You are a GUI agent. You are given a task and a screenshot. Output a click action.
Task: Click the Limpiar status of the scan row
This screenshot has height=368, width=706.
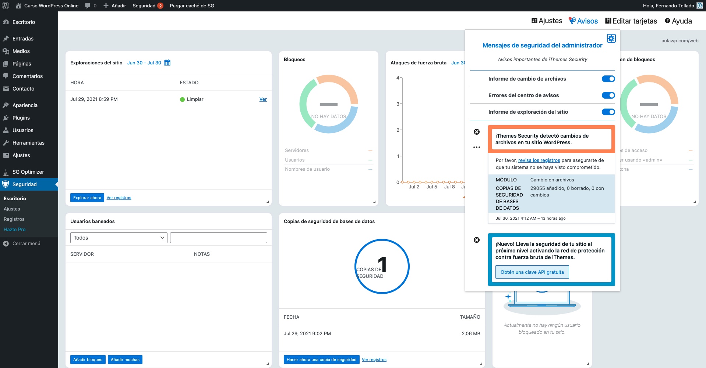pyautogui.click(x=191, y=99)
